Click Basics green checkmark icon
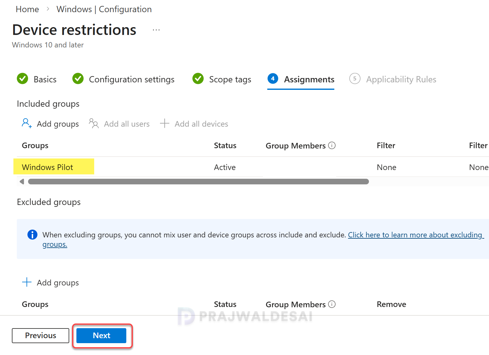Viewport: 489px width, 355px height. pos(22,79)
